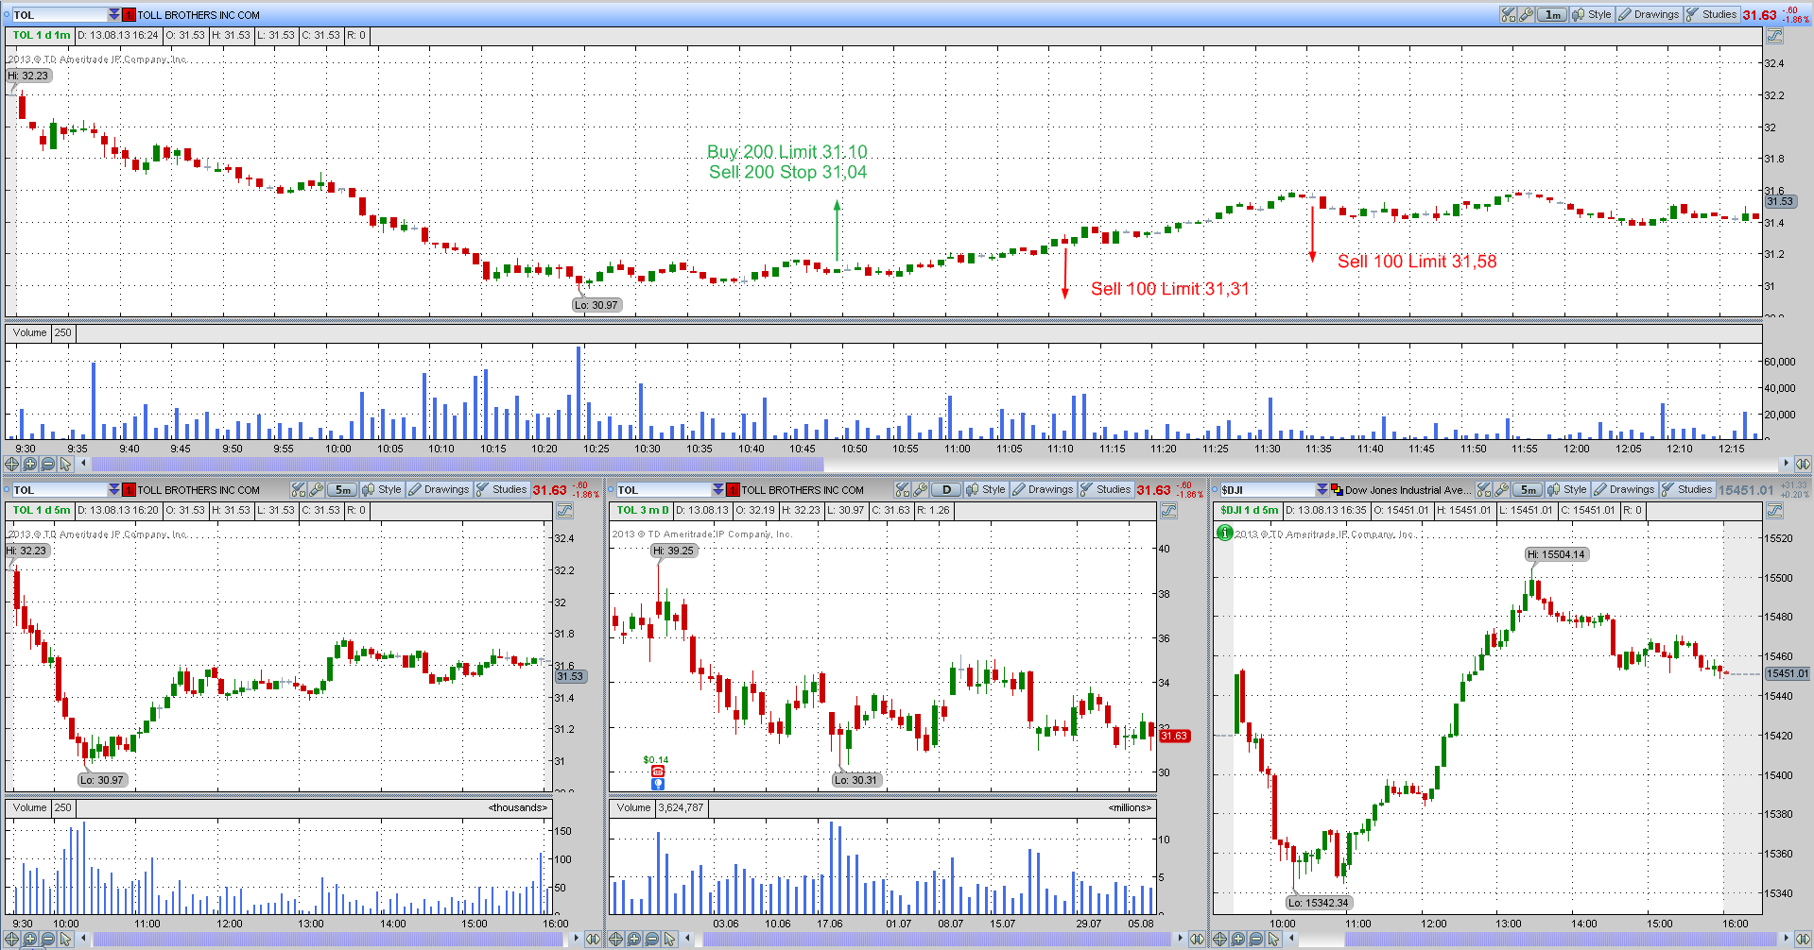Click the red news badge next to TOLL BROTHERS top

(130, 14)
